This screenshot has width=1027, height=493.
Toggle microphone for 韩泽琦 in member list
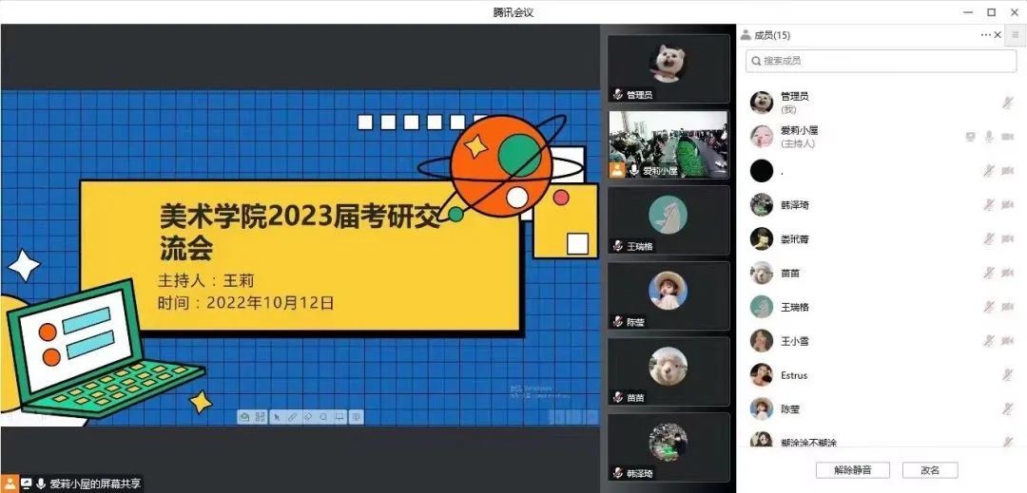coord(989,205)
